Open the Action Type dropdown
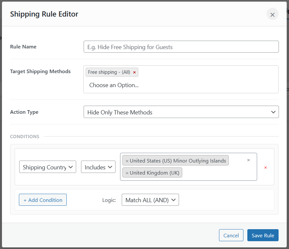Screen dimensions: 289x249 pos(181,112)
